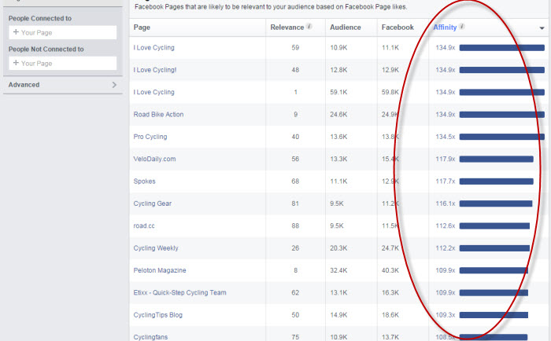This screenshot has height=341, width=551.
Task: Open the Pro Cycling page link
Action: click(x=150, y=137)
